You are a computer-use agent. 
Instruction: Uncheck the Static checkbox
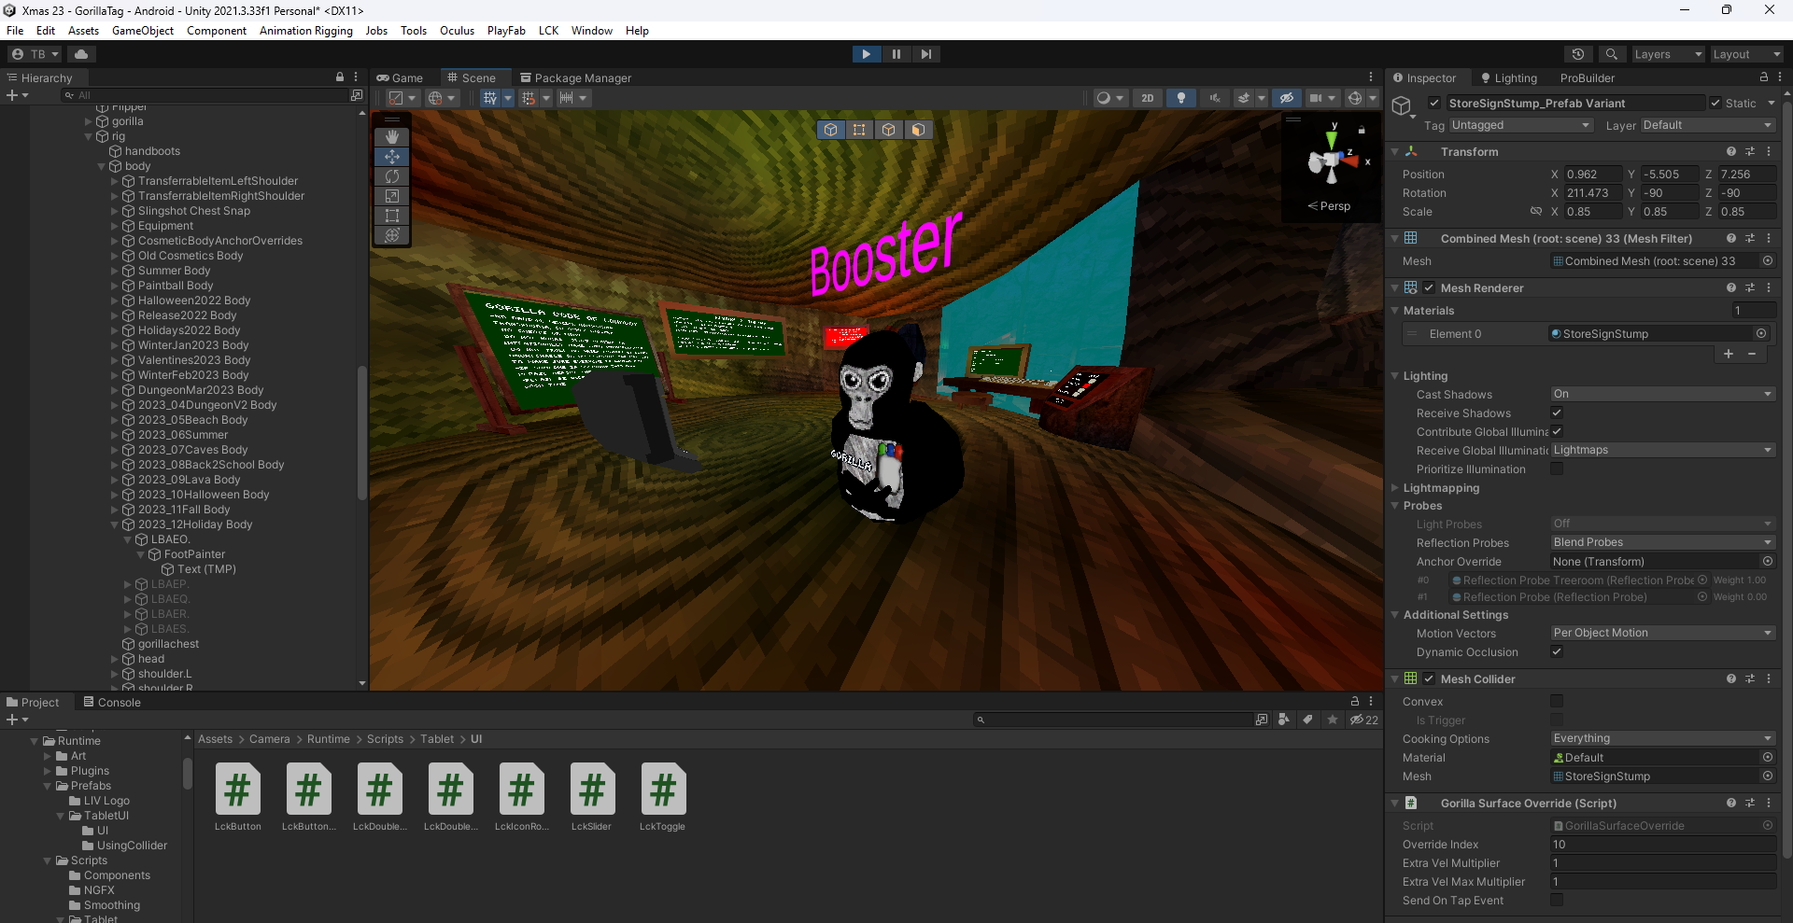tap(1715, 103)
